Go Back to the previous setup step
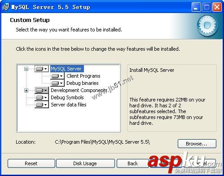The image size is (224, 176). pos(132,163)
